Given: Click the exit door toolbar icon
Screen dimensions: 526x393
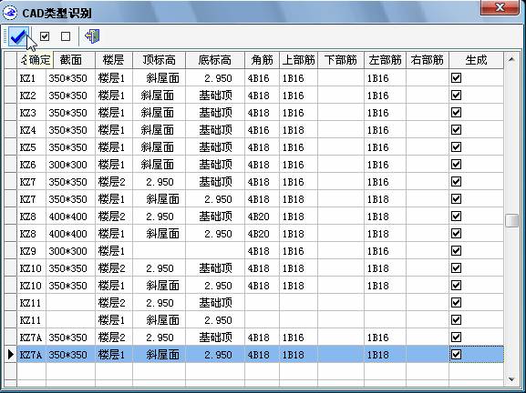Looking at the screenshot, I should pos(92,36).
